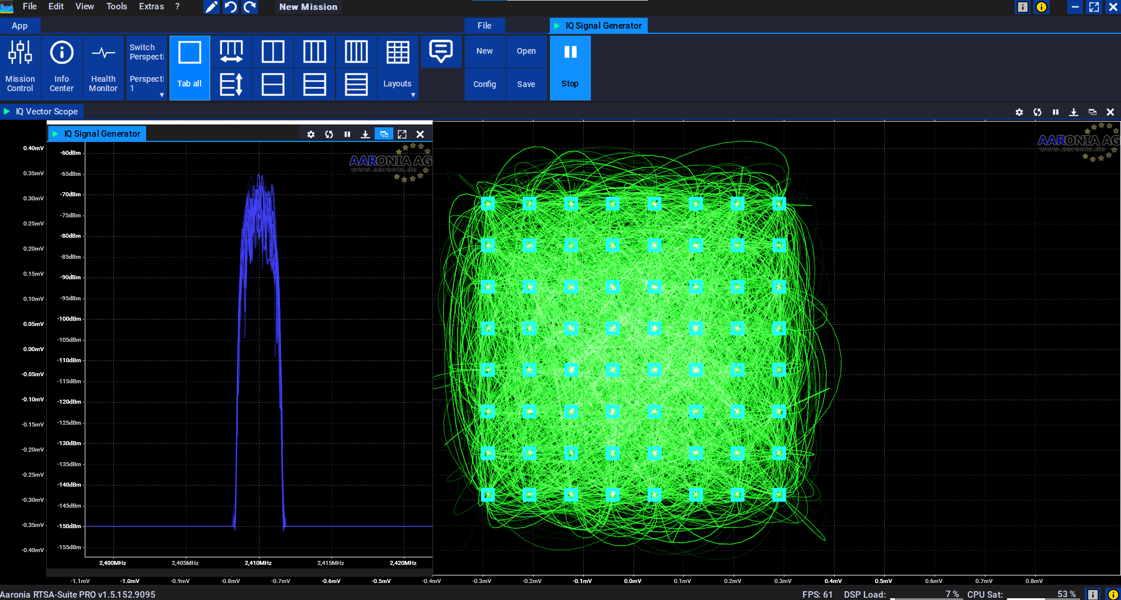
Task: Click the Open file button
Action: coord(526,51)
